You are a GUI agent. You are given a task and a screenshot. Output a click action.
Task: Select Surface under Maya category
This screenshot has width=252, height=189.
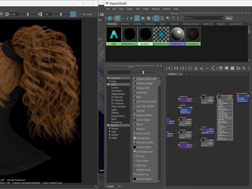point(115,88)
